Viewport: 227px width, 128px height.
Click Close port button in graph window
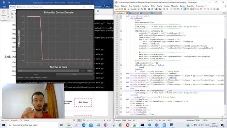(x=90, y=71)
